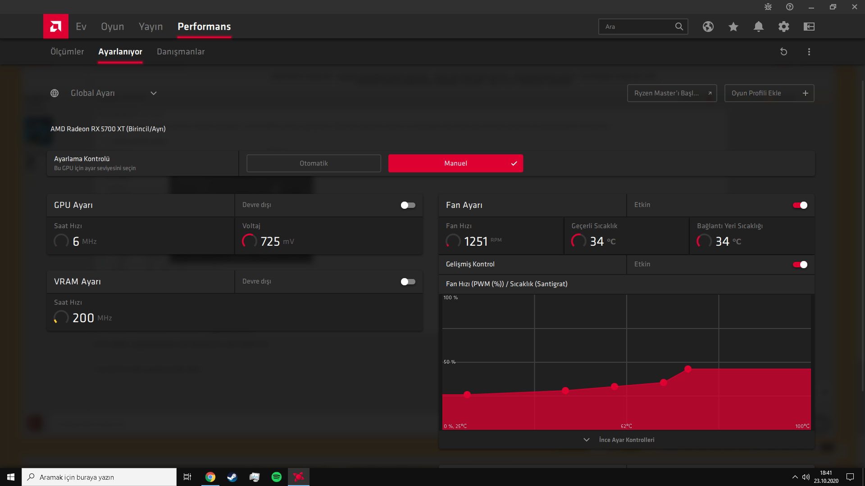Launch Ryzen Master button
Viewport: 865px width, 486px height.
pos(672,93)
